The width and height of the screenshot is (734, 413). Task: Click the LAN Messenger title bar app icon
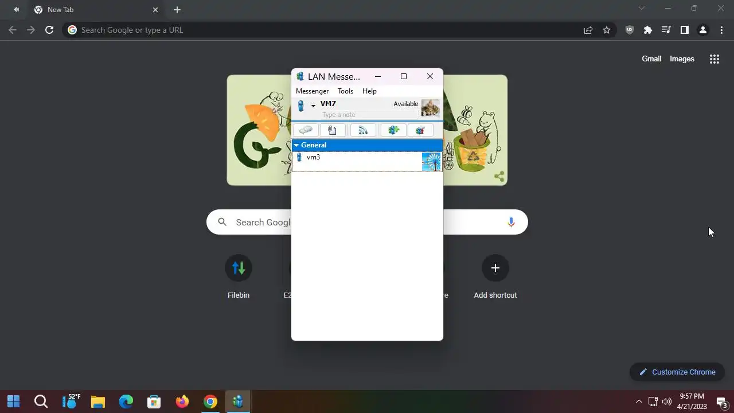299,76
